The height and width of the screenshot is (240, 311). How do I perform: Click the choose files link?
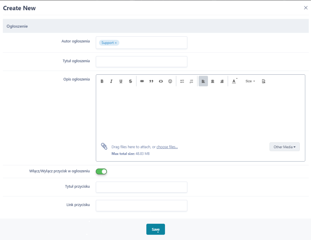(167, 147)
